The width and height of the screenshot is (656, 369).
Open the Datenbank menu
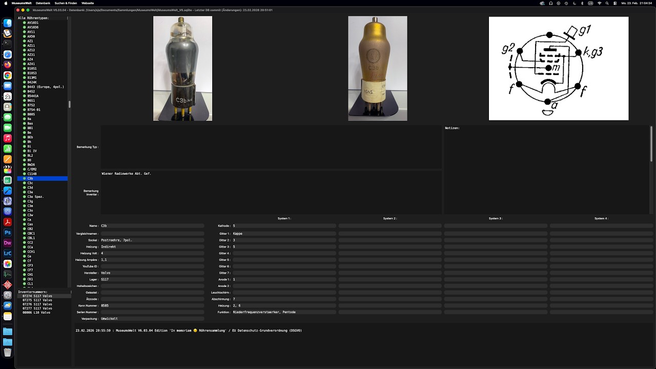(x=43, y=3)
